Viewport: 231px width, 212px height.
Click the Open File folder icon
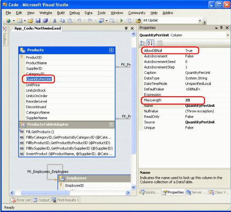click(x=31, y=21)
